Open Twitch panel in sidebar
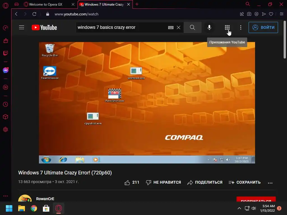 tap(6, 53)
